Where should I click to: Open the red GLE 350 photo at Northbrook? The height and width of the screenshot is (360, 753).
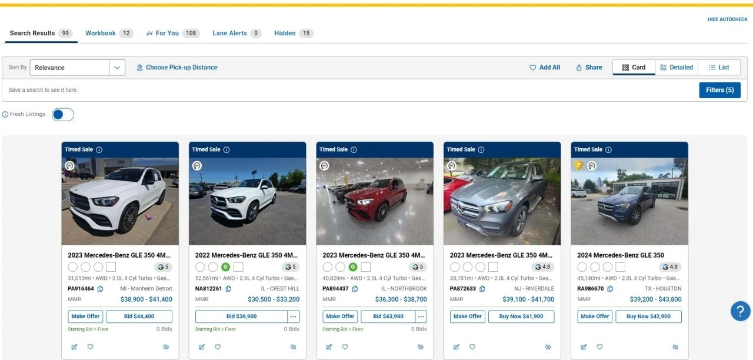(375, 201)
